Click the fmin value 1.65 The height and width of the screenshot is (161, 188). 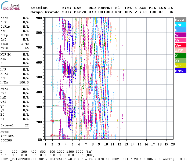coord(25,48)
